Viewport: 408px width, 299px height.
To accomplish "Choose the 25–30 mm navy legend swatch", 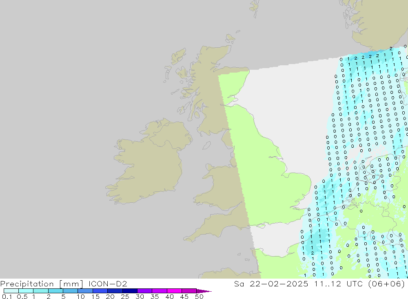I will coord(130,291).
